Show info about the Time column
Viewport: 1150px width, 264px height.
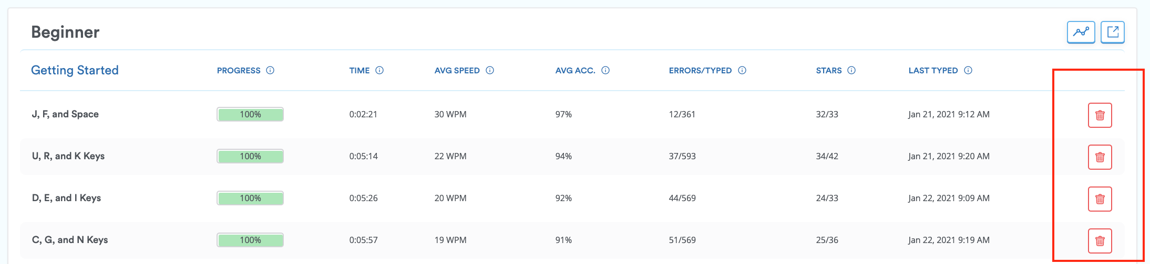tap(379, 70)
